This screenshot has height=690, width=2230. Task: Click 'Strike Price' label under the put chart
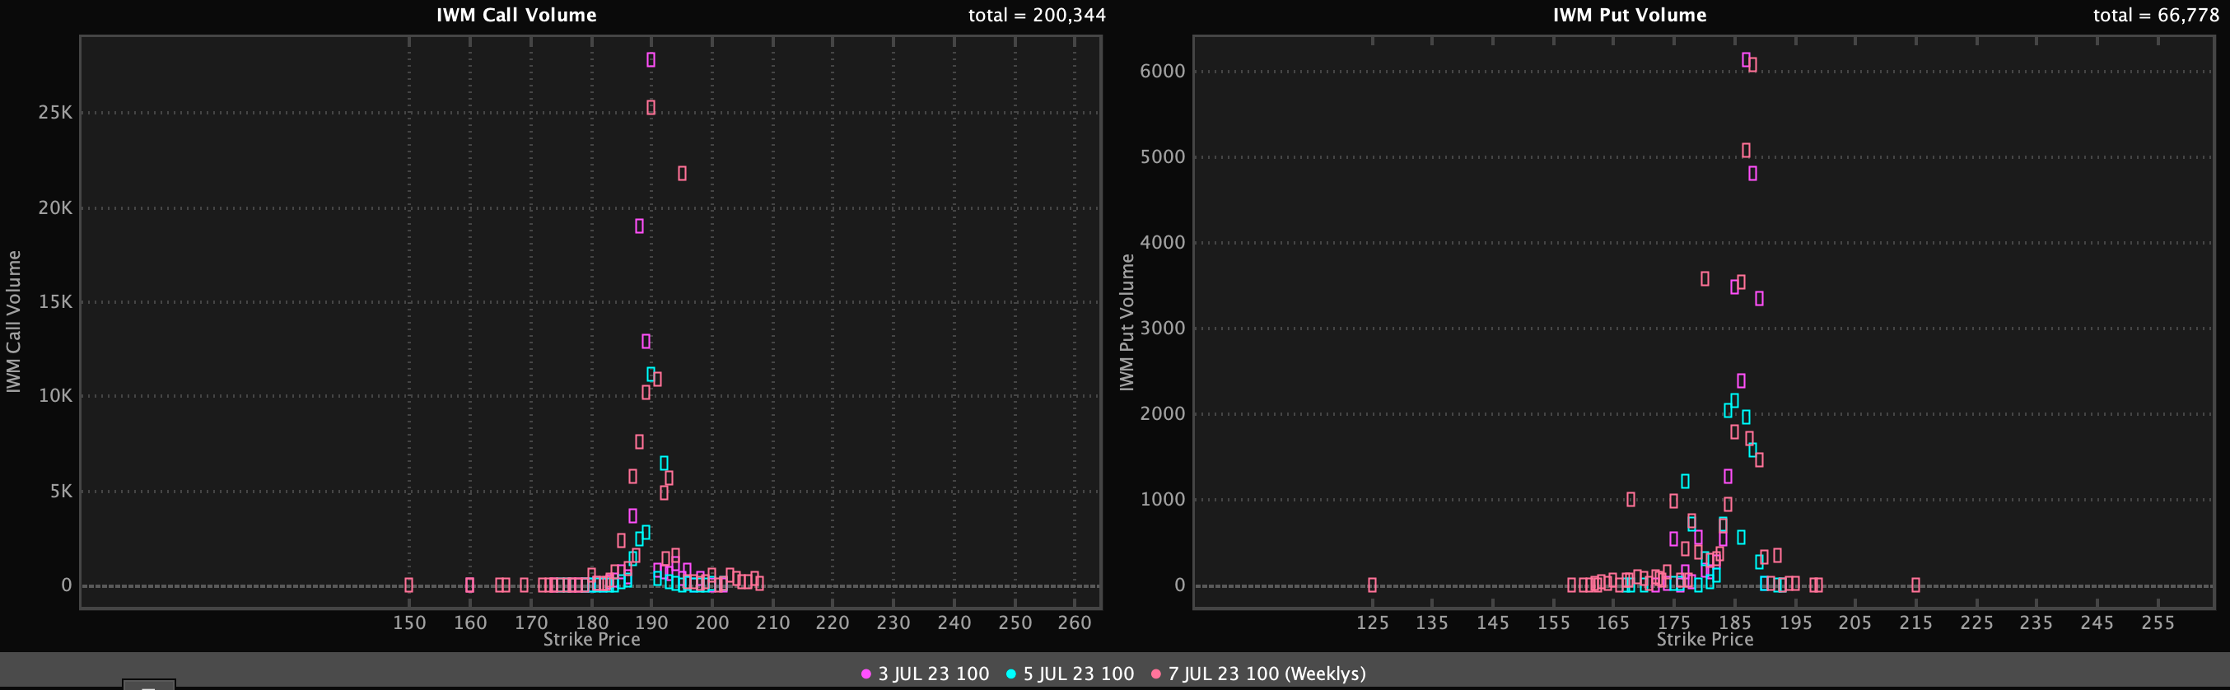coord(1705,639)
